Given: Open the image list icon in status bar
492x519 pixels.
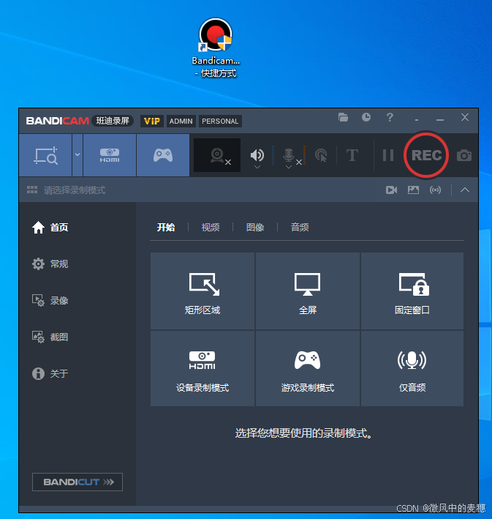Looking at the screenshot, I should point(413,190).
